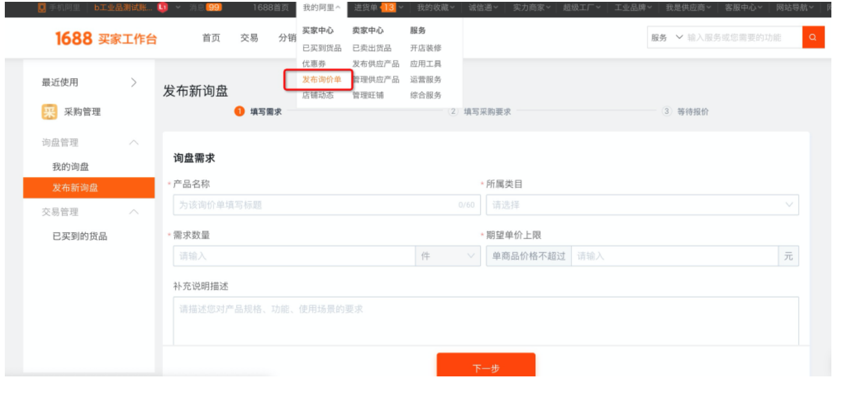Viewport: 841px width, 395px height.
Task: Click the orange search magnifier button
Action: (813, 37)
